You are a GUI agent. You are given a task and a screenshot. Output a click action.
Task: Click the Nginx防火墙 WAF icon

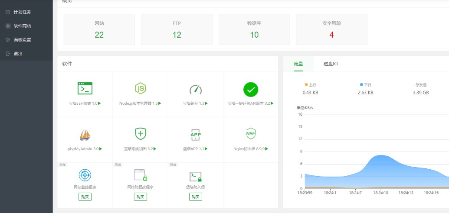pyautogui.click(x=251, y=133)
